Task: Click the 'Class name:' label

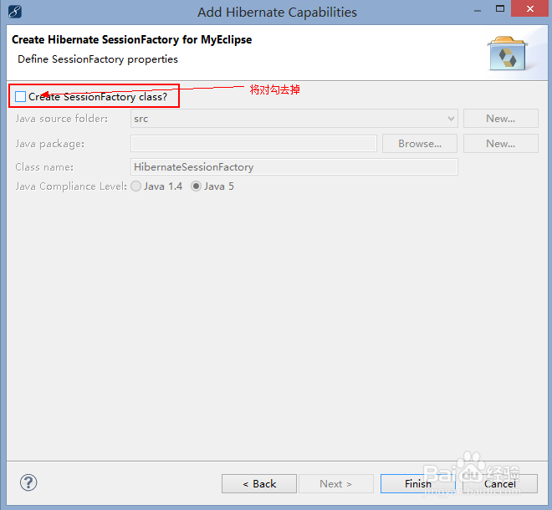Action: coord(44,167)
